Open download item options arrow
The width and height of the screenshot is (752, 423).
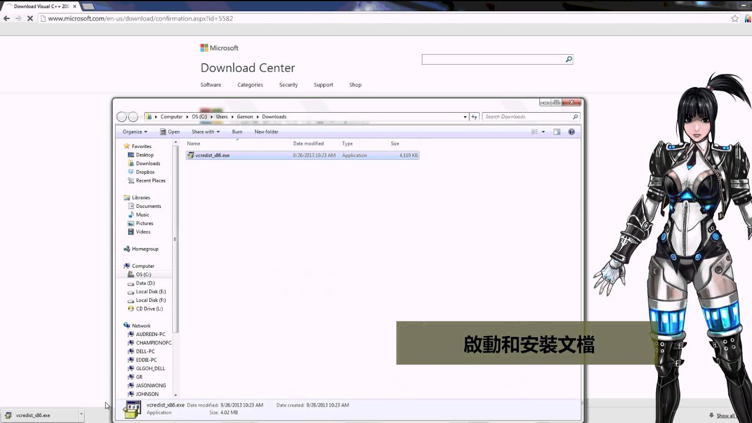pyautogui.click(x=81, y=415)
